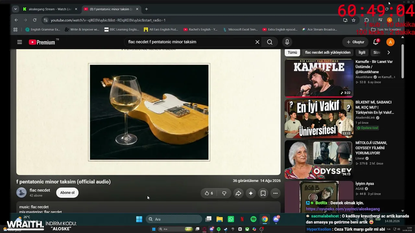The height and width of the screenshot is (233, 415).
Task: Bookmark this page with the star icon
Action: (353, 20)
